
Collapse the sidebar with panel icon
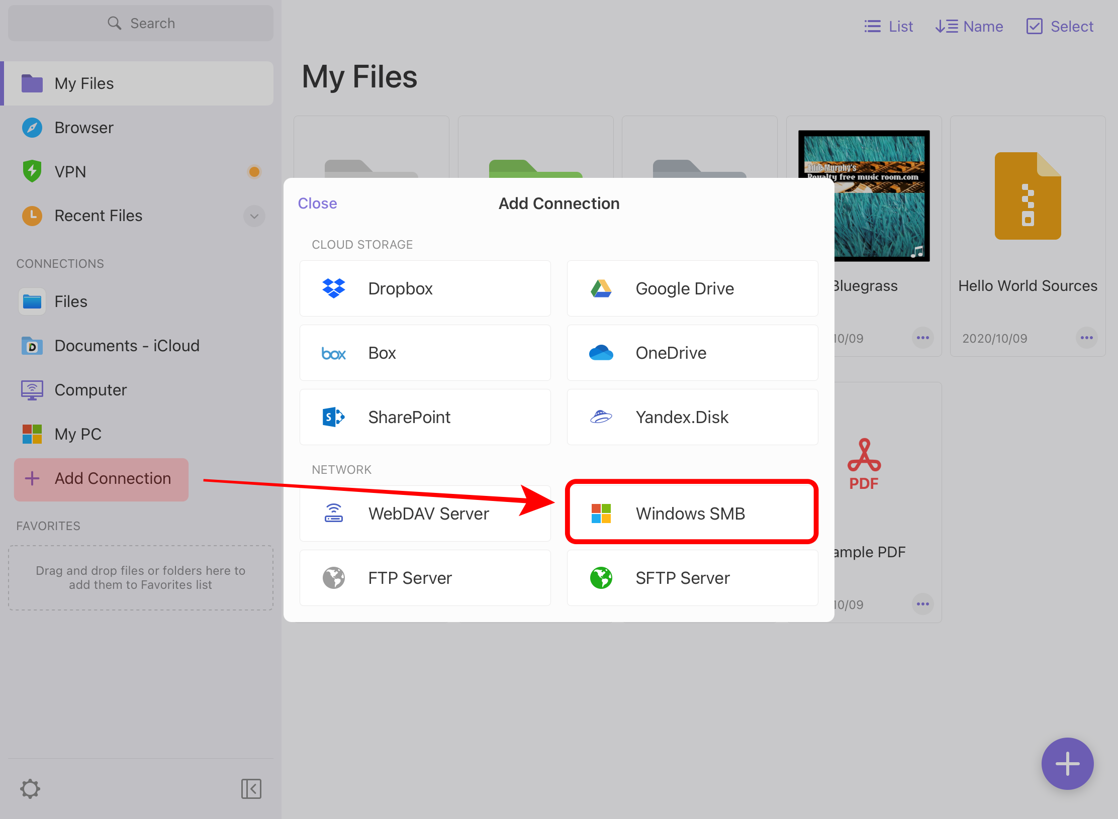tap(251, 789)
